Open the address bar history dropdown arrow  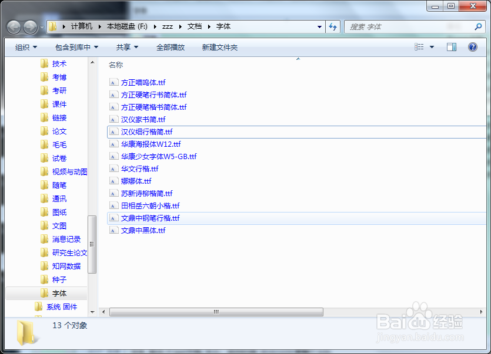click(x=319, y=27)
